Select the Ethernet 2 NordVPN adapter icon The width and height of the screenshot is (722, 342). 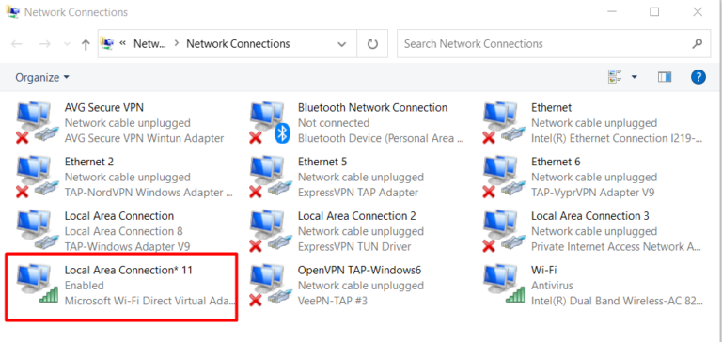pos(38,177)
